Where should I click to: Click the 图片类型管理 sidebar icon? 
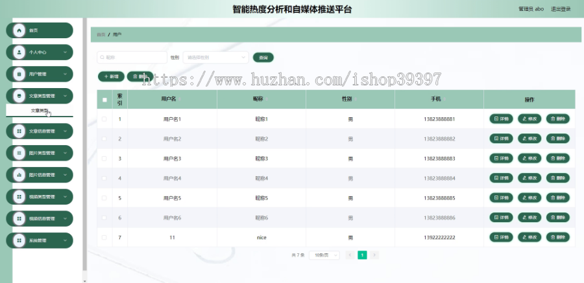pos(19,153)
